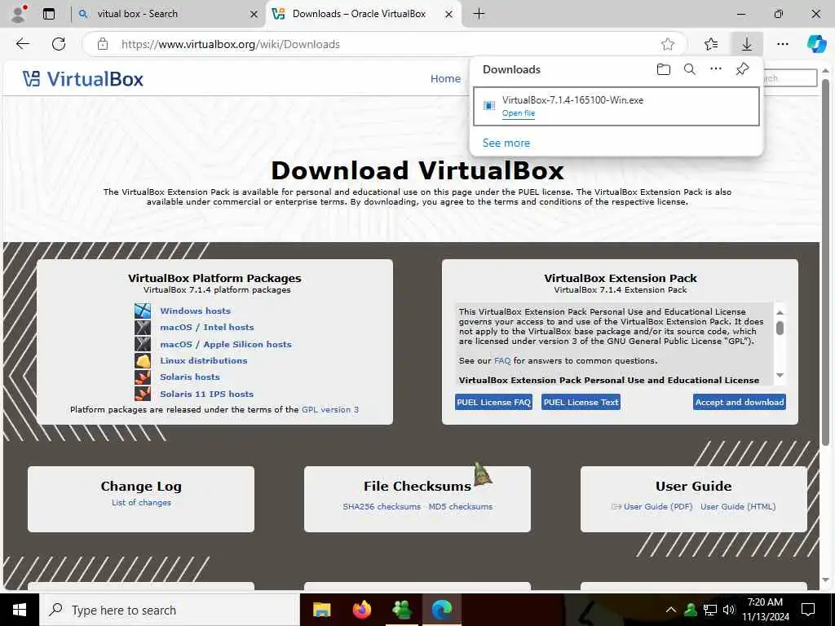Click the VirtualBox logo in header
The image size is (835, 626).
[x=83, y=79]
